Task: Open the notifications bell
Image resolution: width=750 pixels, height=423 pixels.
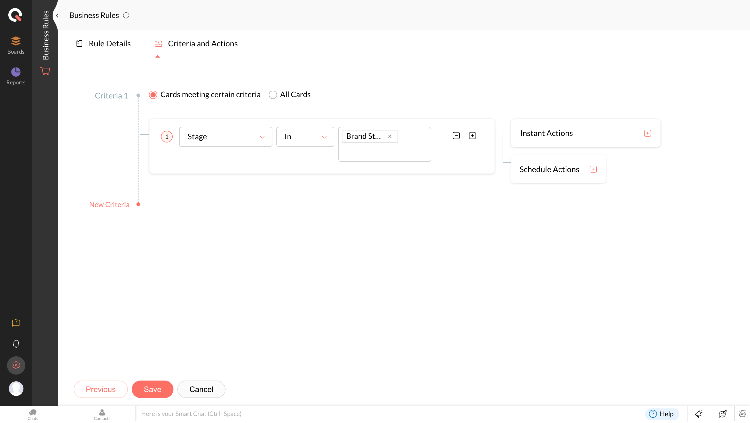Action: click(x=16, y=344)
